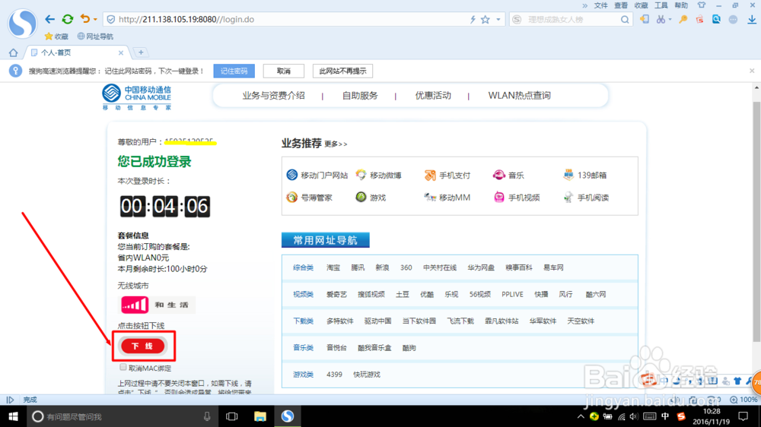Click the shirt skin icon
This screenshot has width=761, height=427.
pos(702,5)
